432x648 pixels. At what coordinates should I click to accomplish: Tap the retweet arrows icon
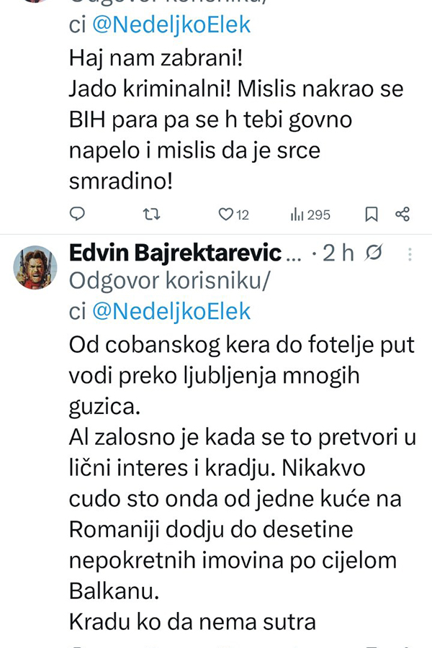click(x=151, y=214)
